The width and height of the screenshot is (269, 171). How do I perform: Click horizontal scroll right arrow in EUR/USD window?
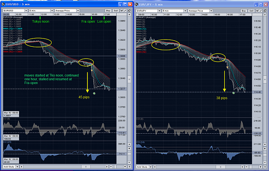pos(107,167)
